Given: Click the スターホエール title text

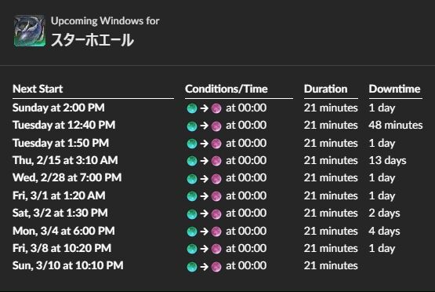Looking at the screenshot, I should point(92,40).
